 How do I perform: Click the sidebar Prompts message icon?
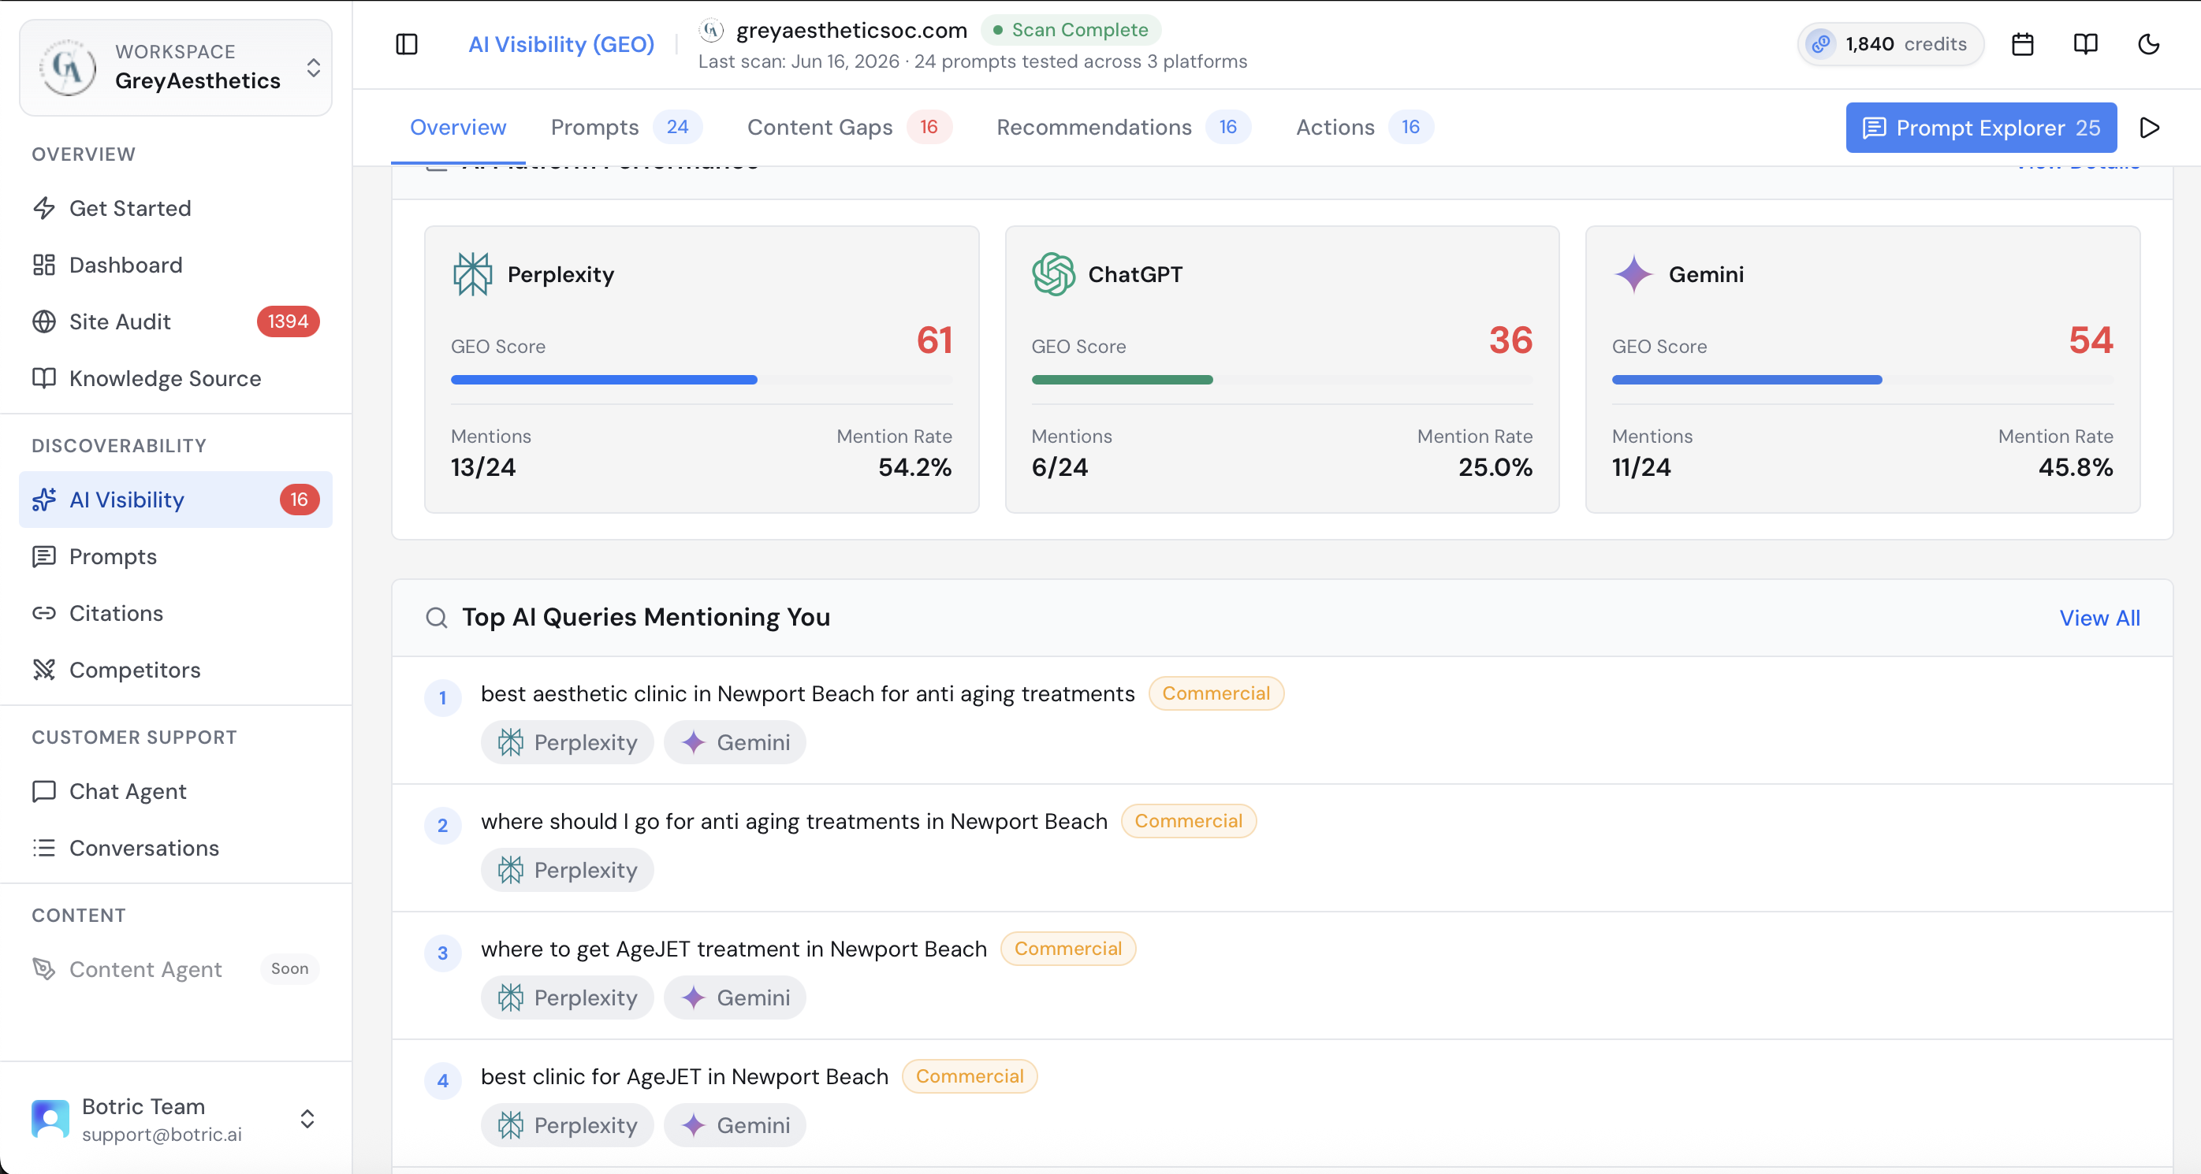(x=44, y=557)
